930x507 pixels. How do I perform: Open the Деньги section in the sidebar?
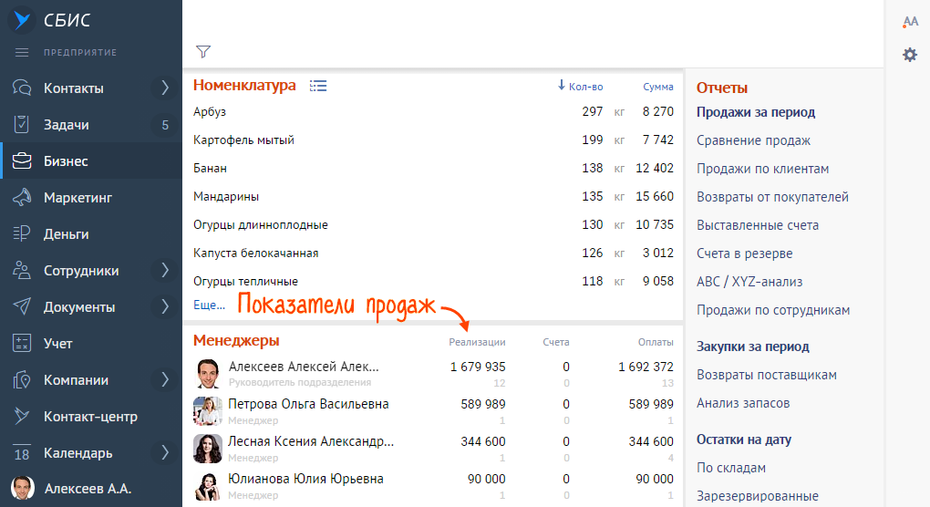[x=66, y=234]
